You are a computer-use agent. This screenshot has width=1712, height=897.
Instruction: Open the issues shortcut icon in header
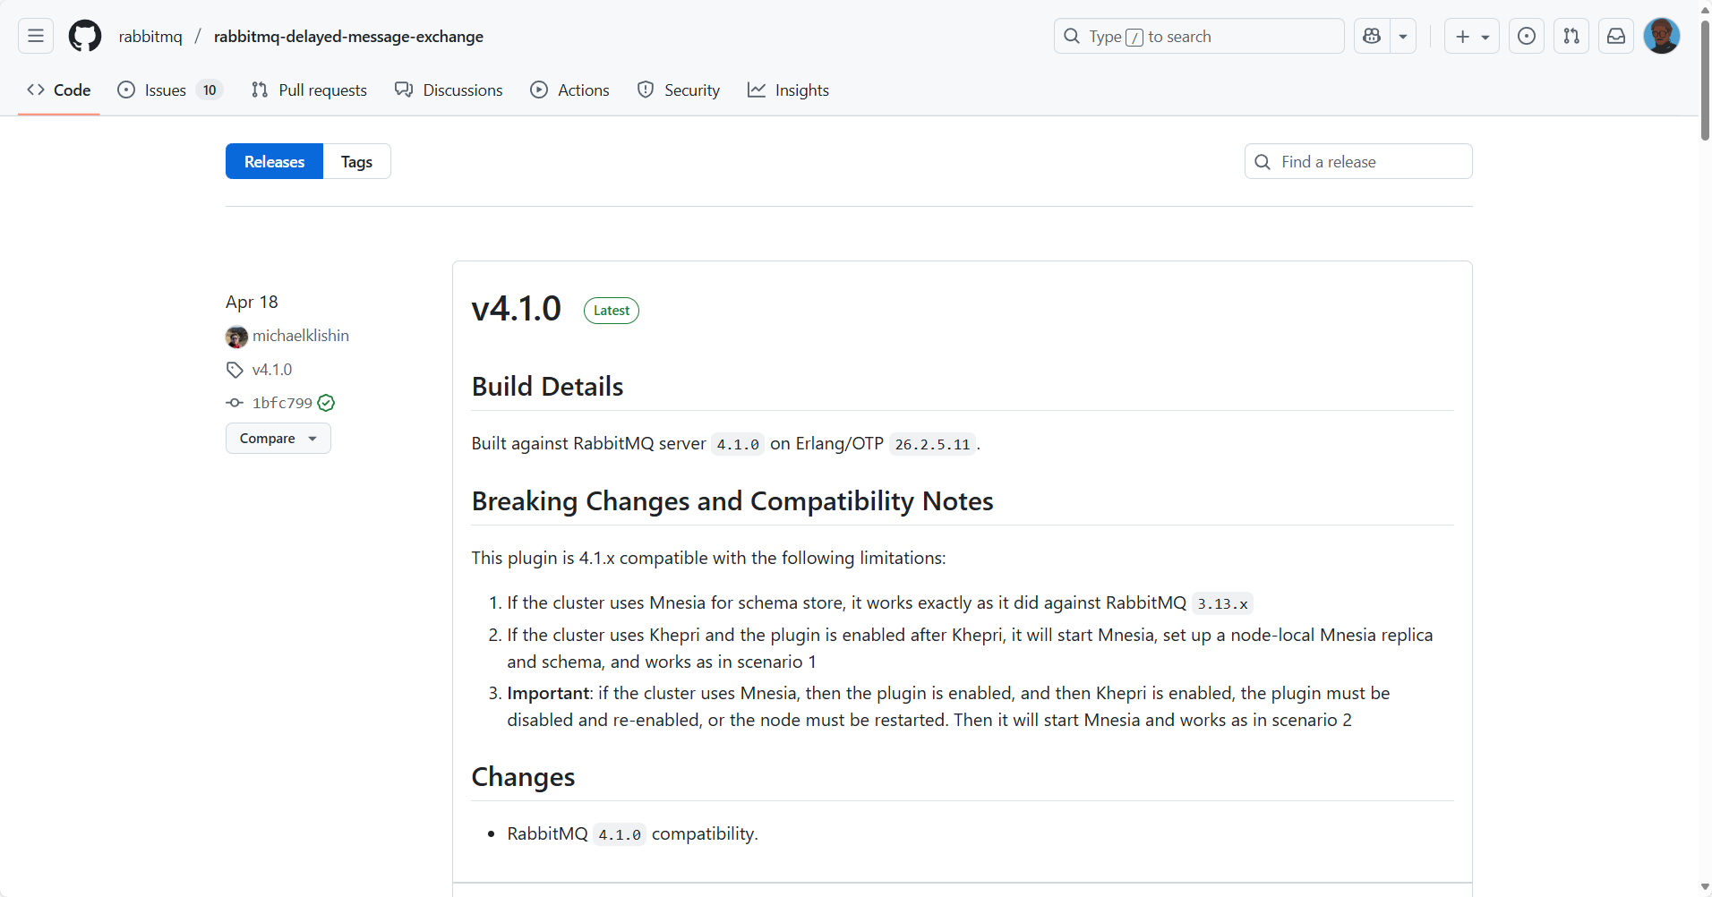[x=1526, y=36]
